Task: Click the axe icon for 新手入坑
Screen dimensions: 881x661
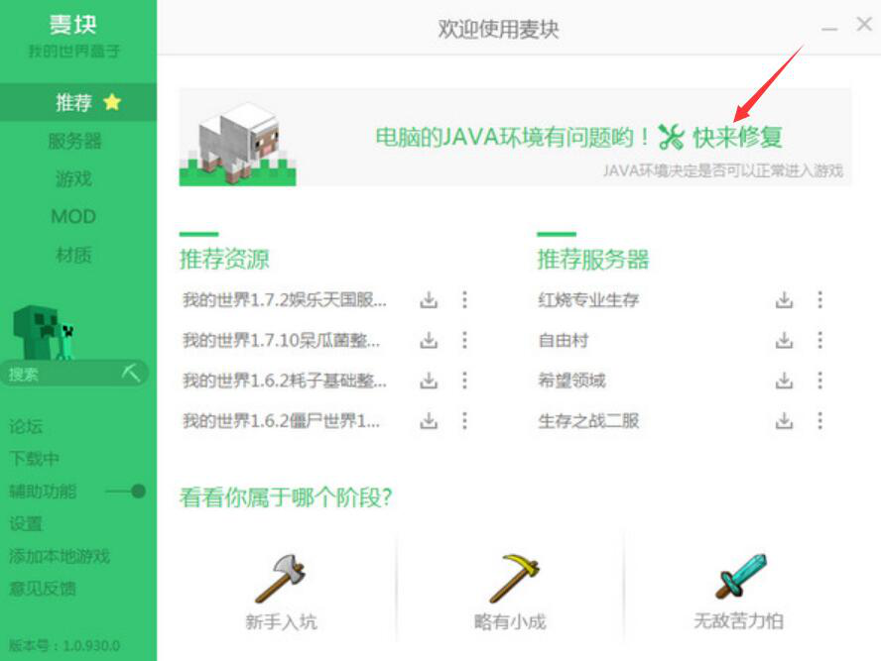Action: tap(281, 578)
